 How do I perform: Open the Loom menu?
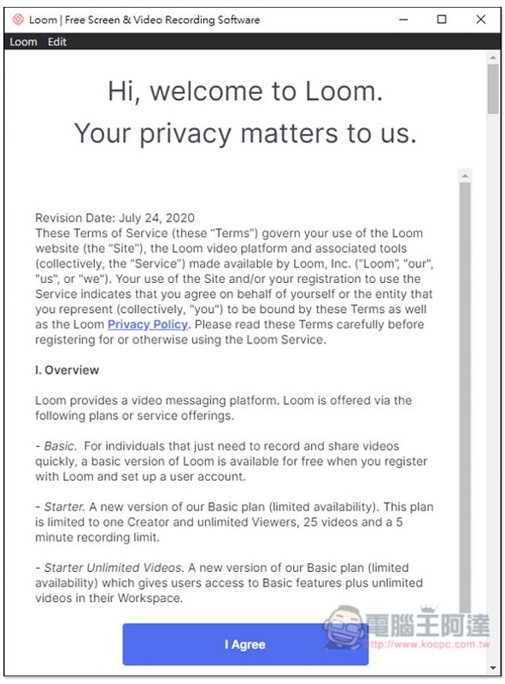pyautogui.click(x=23, y=42)
